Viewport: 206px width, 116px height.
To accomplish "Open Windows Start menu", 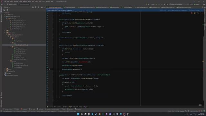I will pos(78,114).
